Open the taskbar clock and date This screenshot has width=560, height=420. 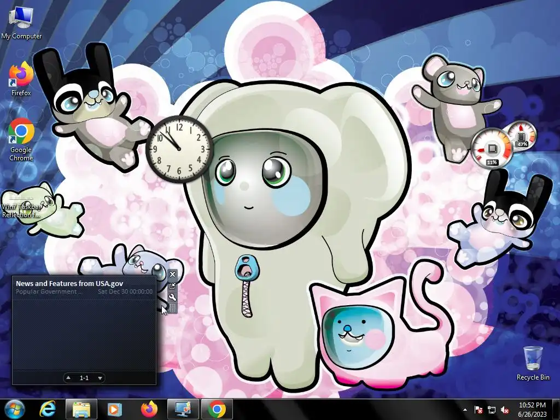click(532, 409)
